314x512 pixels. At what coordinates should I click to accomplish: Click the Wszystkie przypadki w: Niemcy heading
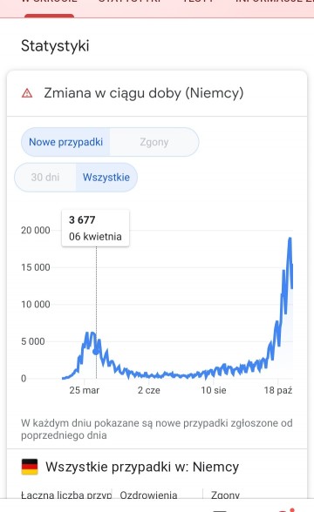pos(142,467)
